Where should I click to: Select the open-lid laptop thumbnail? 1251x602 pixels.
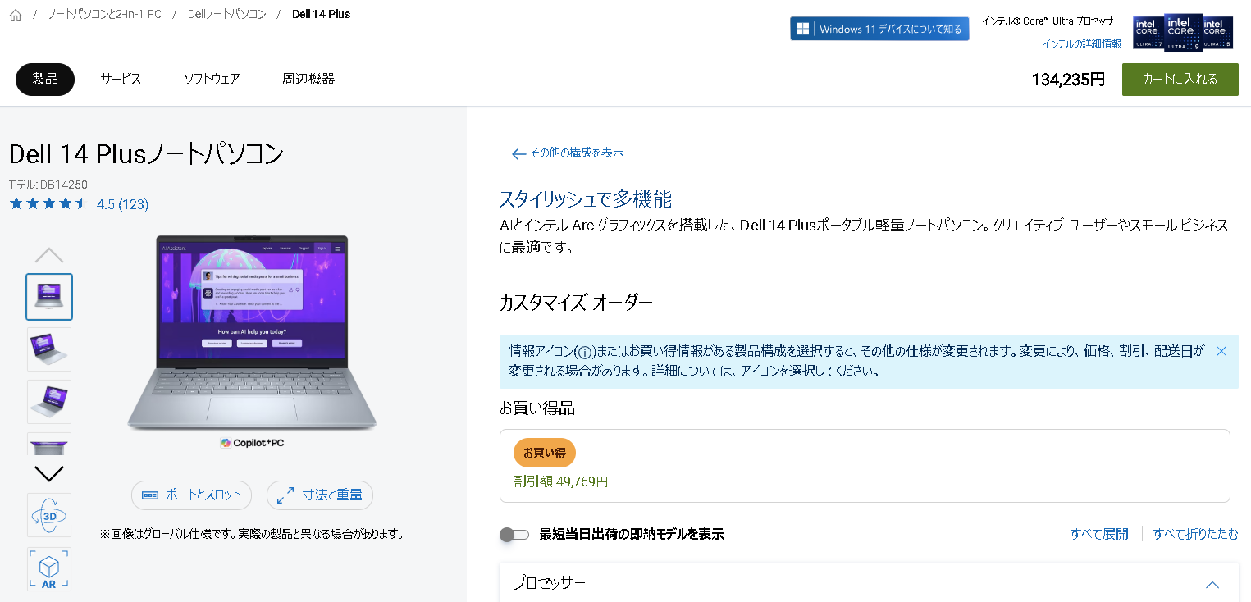pos(48,349)
